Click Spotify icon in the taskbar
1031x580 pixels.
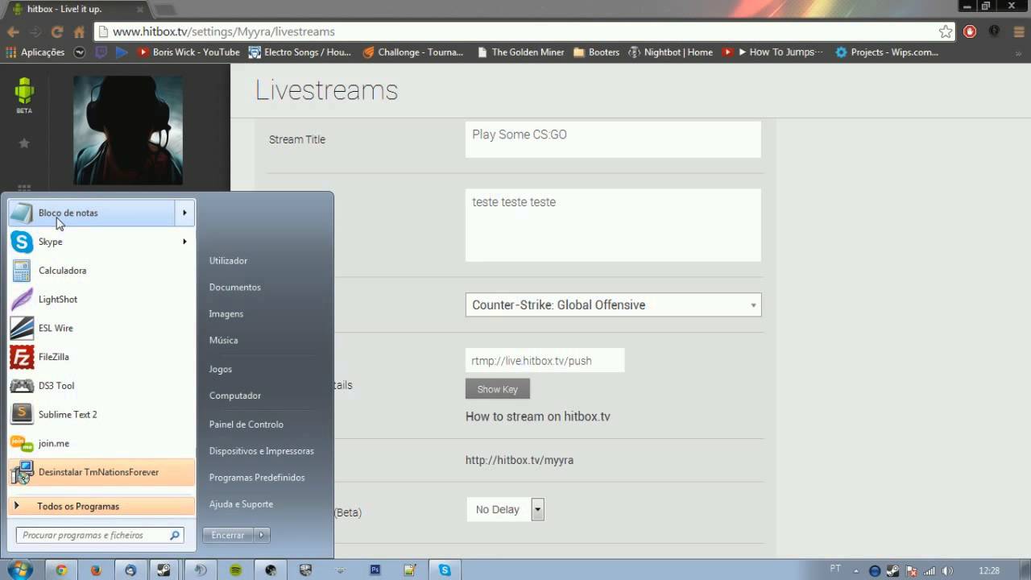pos(235,570)
